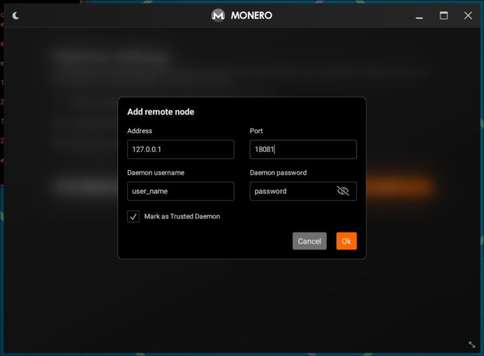484x356 pixels.
Task: Confirm the remote node with the Ok button
Action: click(x=346, y=241)
